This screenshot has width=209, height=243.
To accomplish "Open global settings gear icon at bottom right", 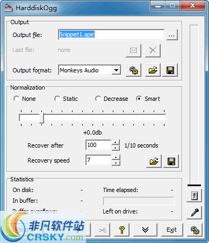I will coord(194,230).
